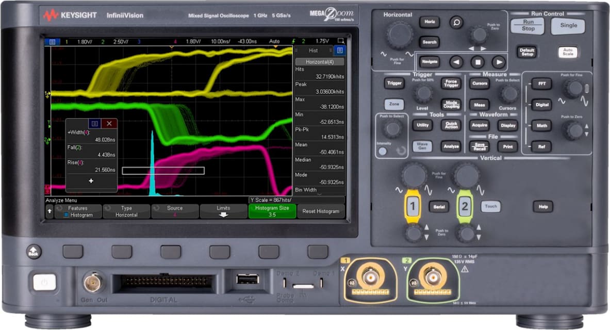Image resolution: width=610 pixels, height=330 pixels.
Task: Click the plus in the measurements popup
Action: pos(91,181)
